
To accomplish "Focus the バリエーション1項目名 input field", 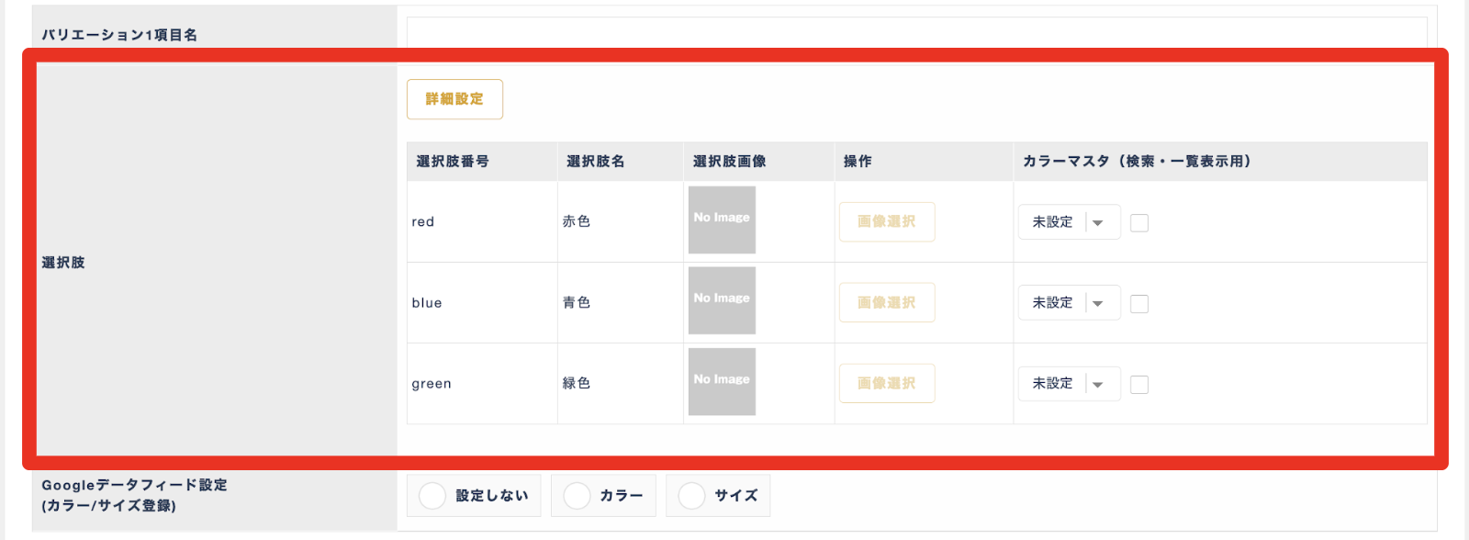I will [x=916, y=33].
